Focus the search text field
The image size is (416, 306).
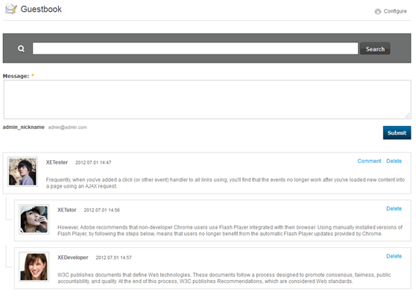coord(195,48)
